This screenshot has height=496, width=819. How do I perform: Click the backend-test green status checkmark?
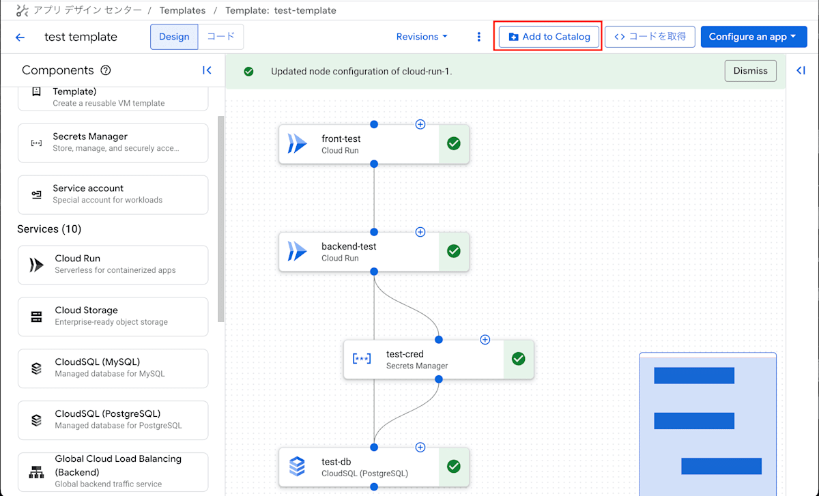pos(453,252)
